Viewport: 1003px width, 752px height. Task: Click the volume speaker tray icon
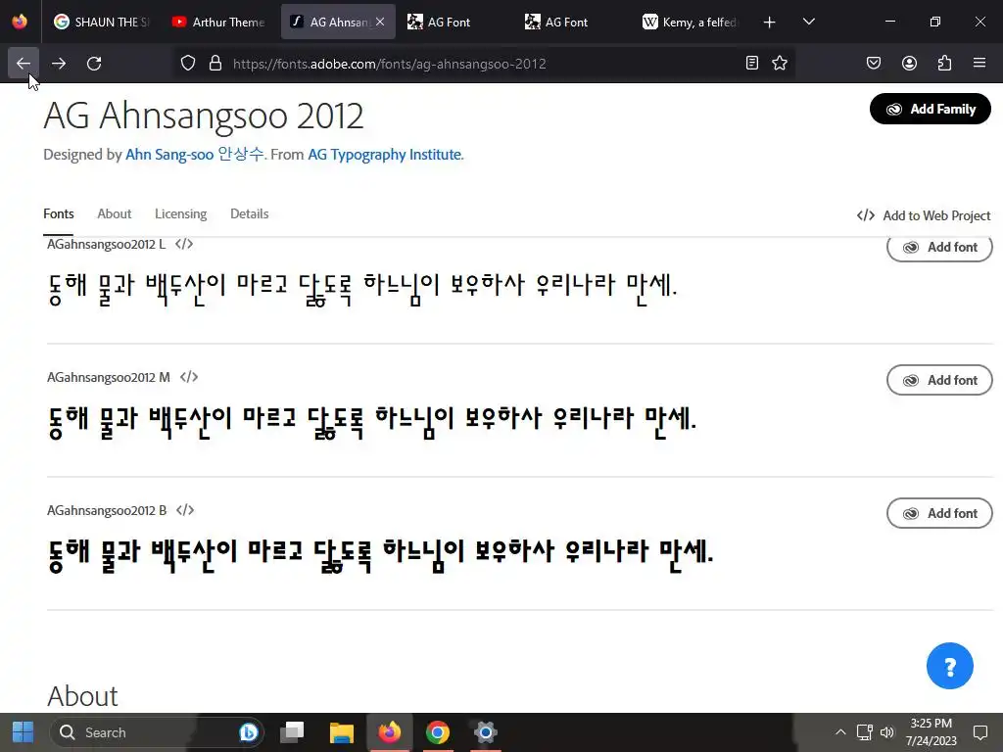coord(886,732)
